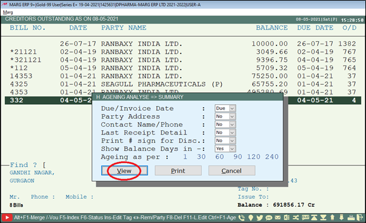Click Ctrl+F1-Age shortcut hint
Screen dimensions: 366x223
[x=222, y=218]
